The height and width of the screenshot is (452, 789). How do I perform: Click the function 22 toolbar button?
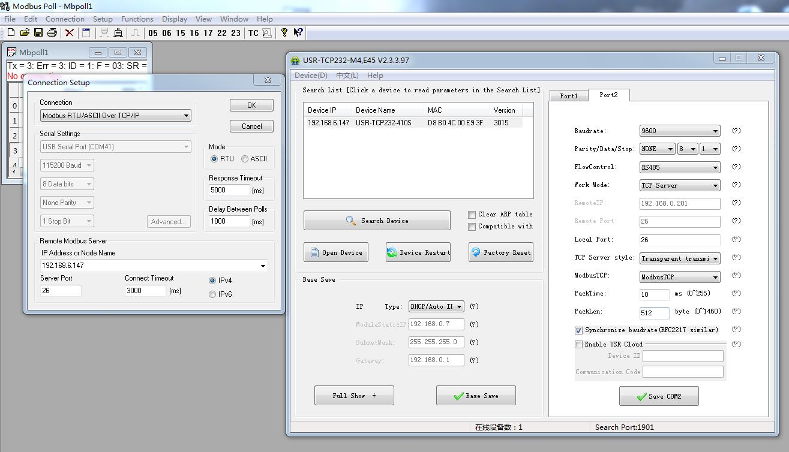pos(222,33)
